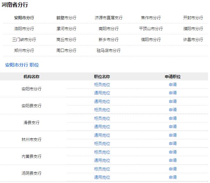This screenshot has height=183, width=210.
Task: Open 济源市直属支行 branch listing
Action: (x=108, y=18)
